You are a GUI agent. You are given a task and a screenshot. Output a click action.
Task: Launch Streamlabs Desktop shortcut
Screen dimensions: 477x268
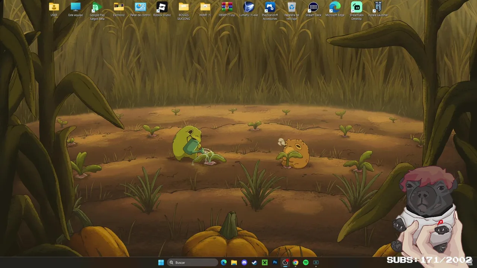click(x=356, y=11)
